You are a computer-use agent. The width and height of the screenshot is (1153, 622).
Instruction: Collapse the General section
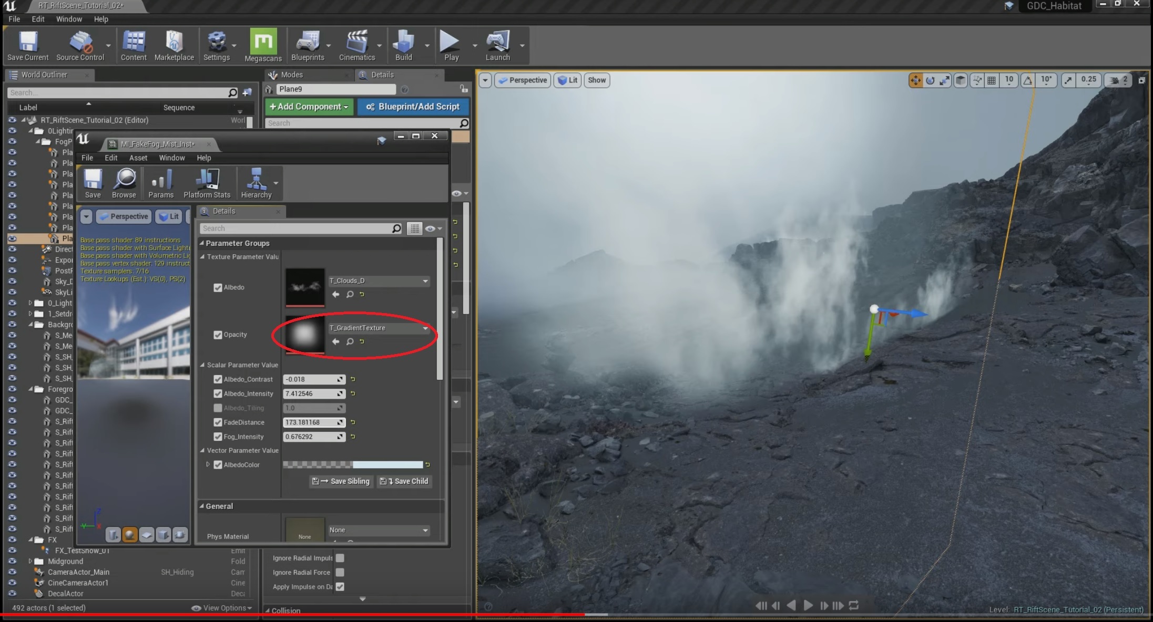tap(202, 506)
